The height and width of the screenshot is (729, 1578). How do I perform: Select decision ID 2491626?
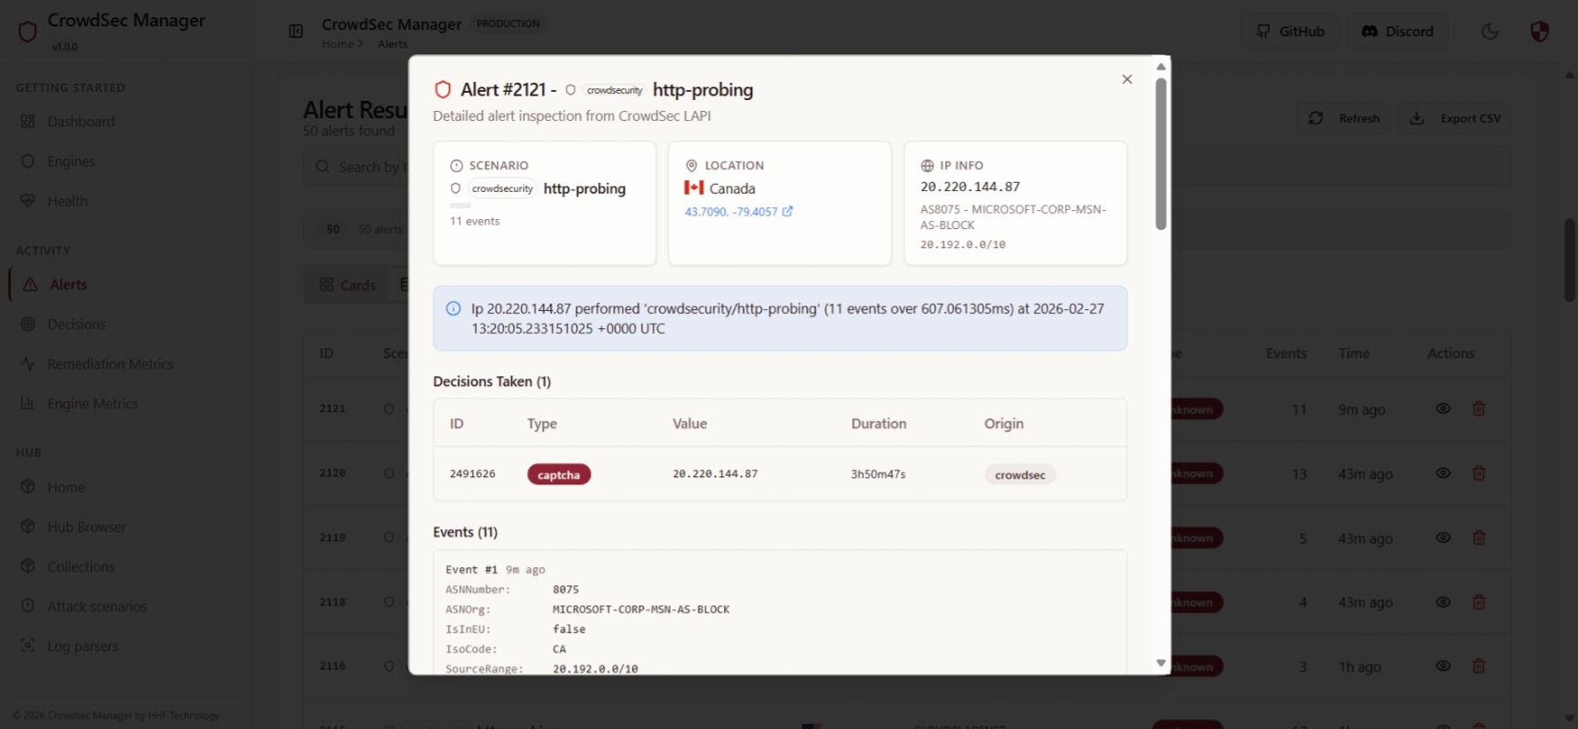(472, 474)
